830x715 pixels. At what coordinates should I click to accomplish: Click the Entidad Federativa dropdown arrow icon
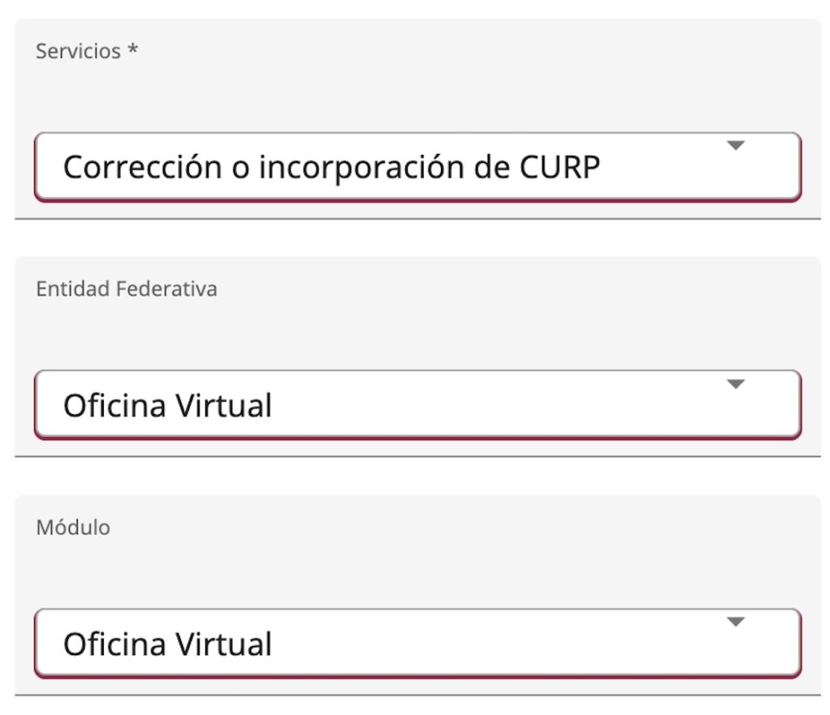pyautogui.click(x=735, y=384)
